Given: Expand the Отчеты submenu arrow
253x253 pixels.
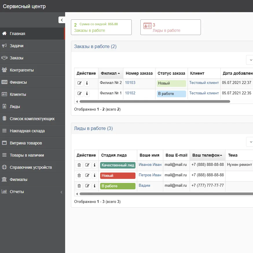Looking at the screenshot, I should point(61,192).
